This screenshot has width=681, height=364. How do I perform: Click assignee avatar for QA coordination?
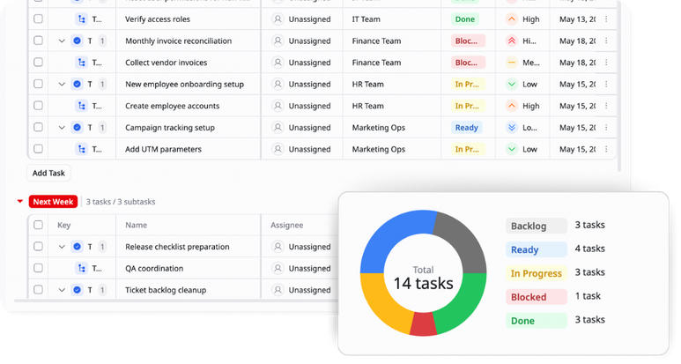pos(278,269)
